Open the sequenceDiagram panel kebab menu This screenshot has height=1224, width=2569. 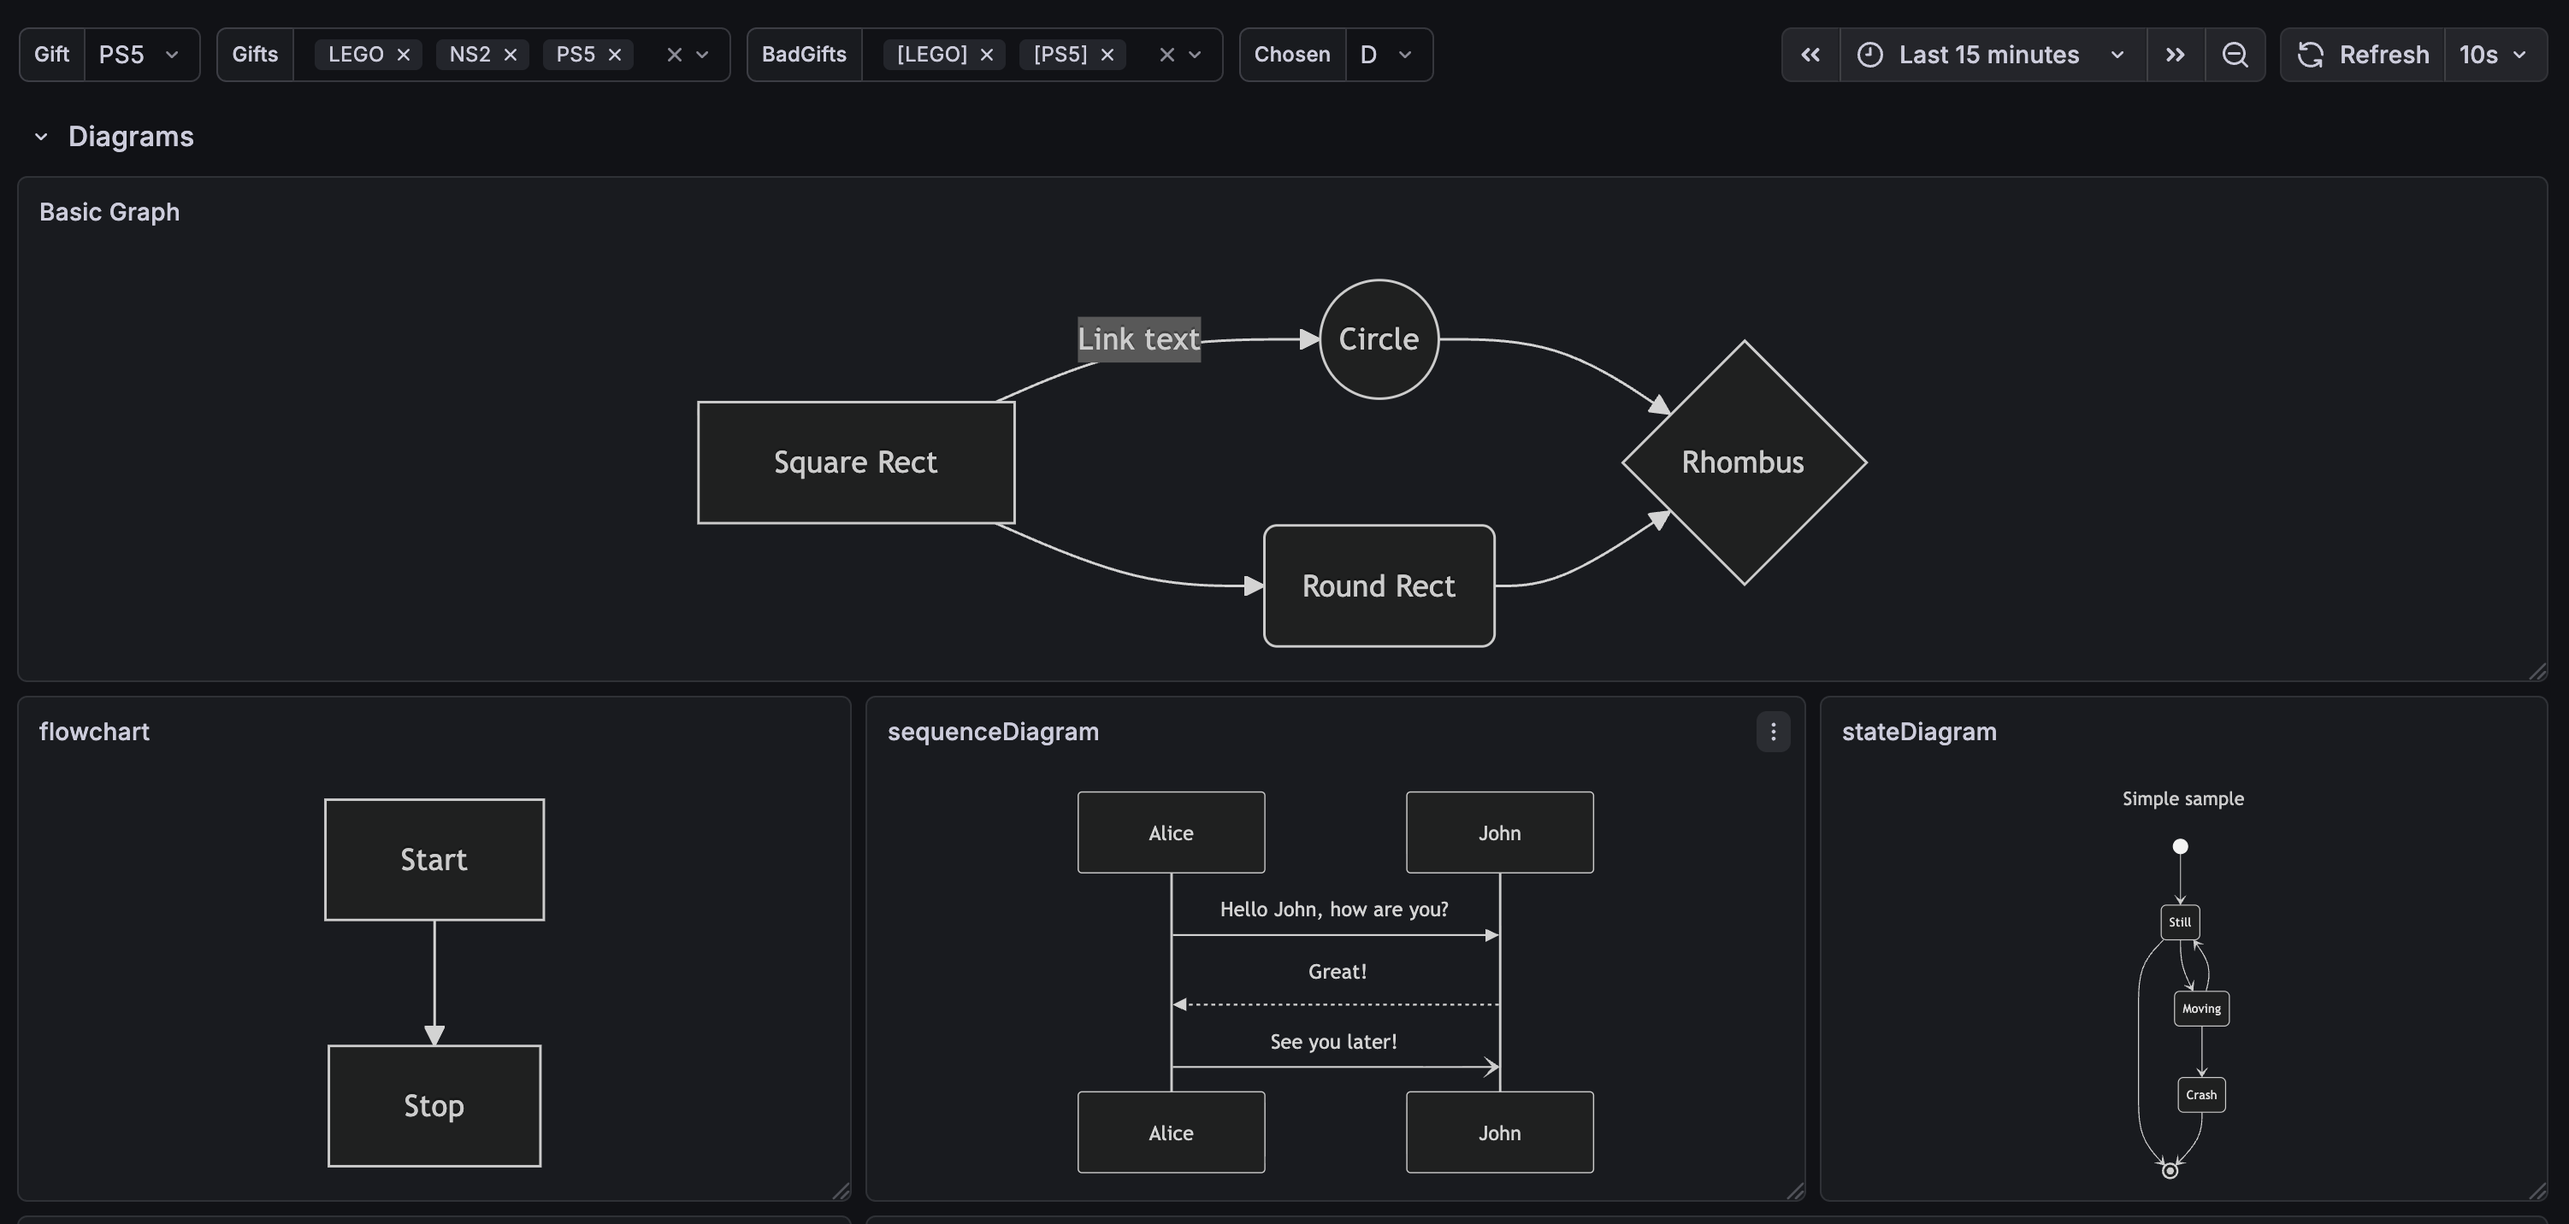coord(1772,732)
